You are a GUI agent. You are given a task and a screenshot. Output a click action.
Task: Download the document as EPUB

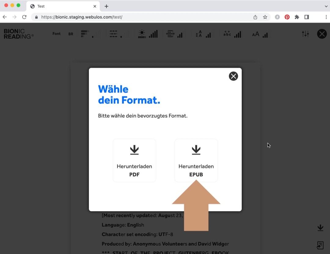tap(196, 160)
